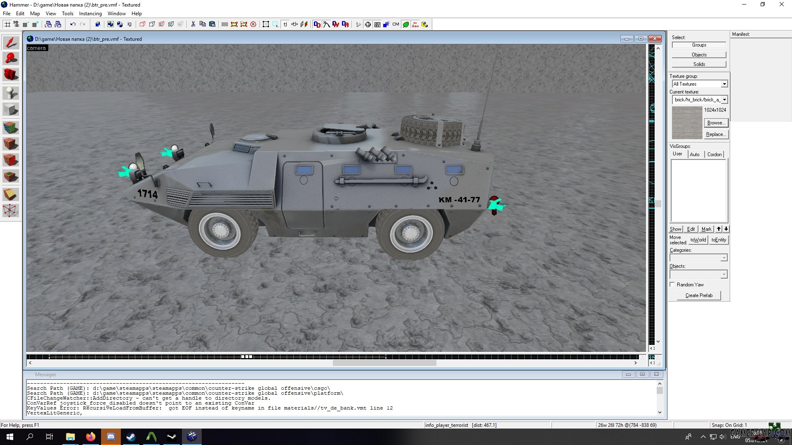This screenshot has width=792, height=445.
Task: Set selection mode to Objects
Action: coord(699,55)
